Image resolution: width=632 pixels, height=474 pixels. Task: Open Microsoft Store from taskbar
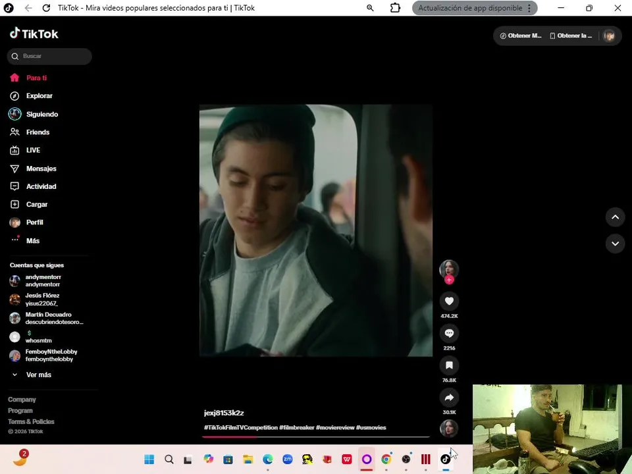228,459
